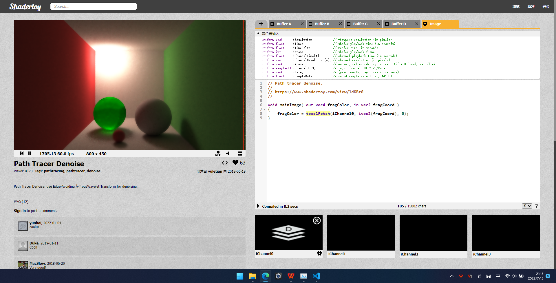
Task: Open yunhai's user profile
Action: click(35, 223)
